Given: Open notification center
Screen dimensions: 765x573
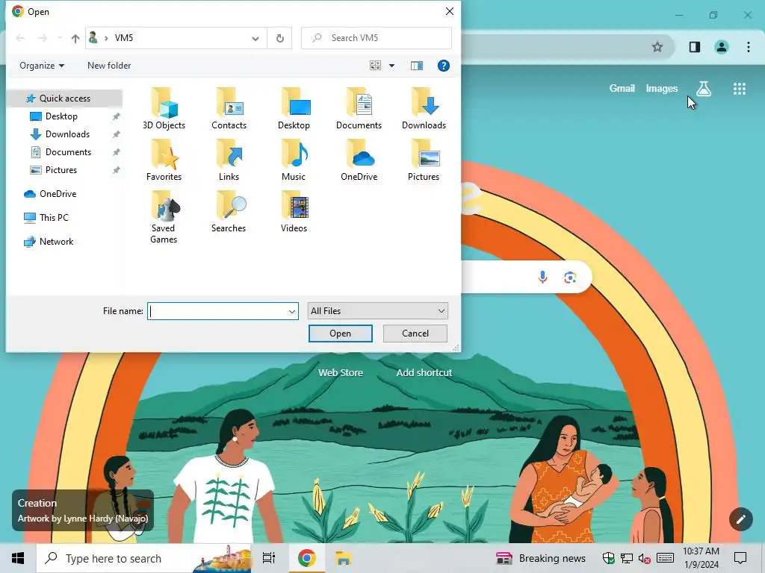Looking at the screenshot, I should click(740, 558).
